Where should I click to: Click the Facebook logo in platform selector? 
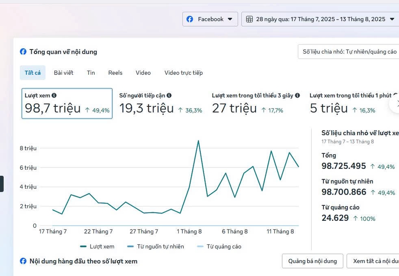190,19
